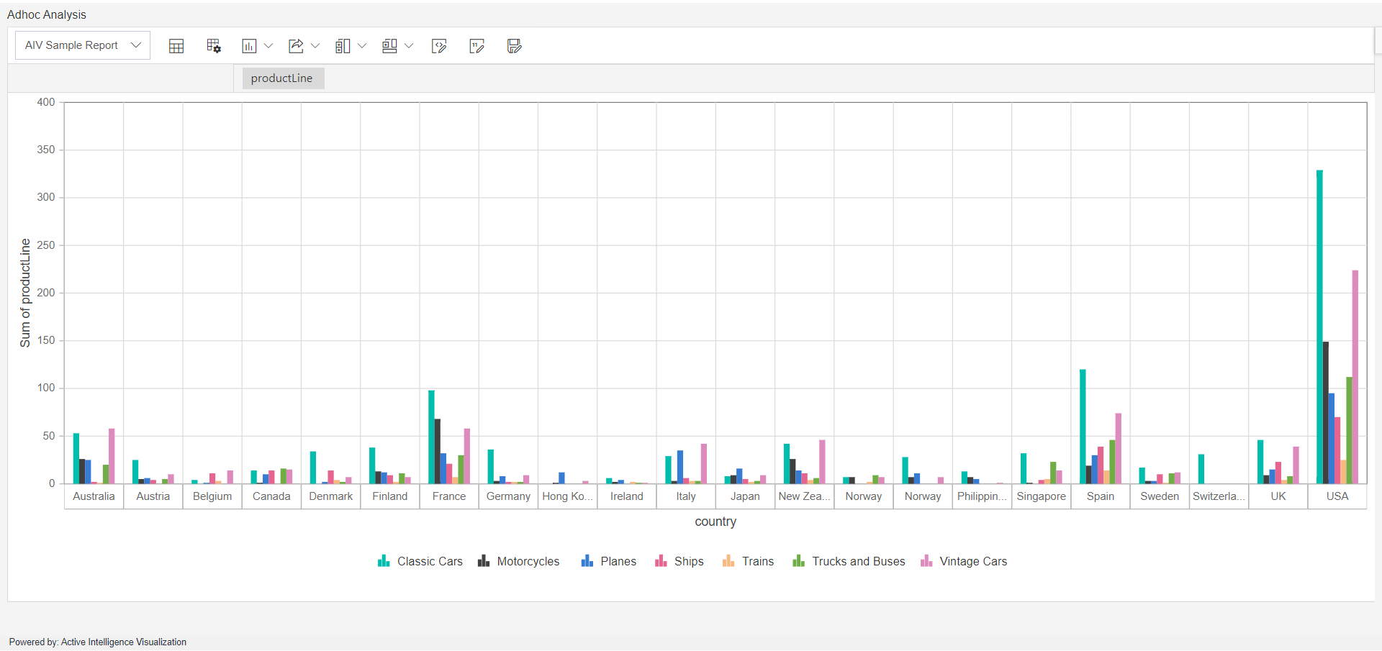
Task: Expand the export options dropdown arrow
Action: pos(315,46)
